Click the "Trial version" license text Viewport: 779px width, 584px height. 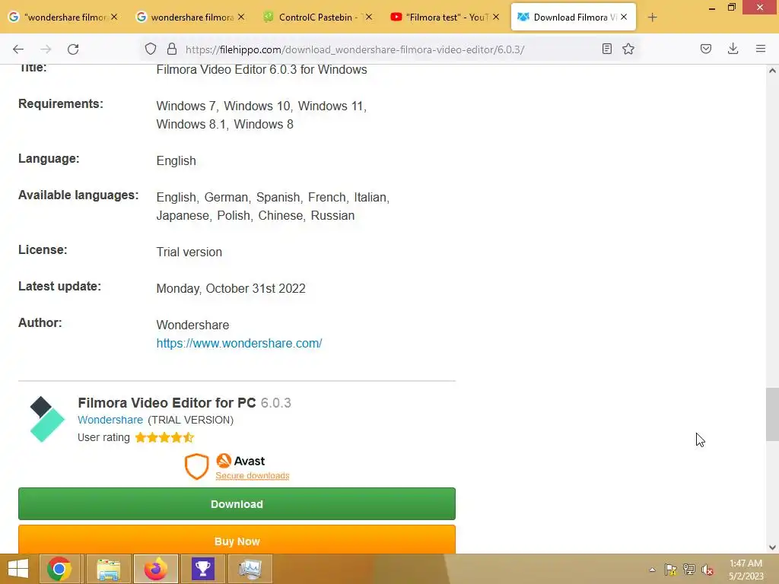189,252
